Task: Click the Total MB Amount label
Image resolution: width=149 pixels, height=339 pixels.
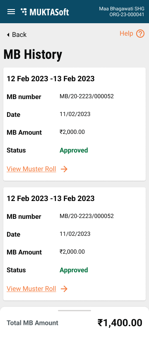Action: 32,323
